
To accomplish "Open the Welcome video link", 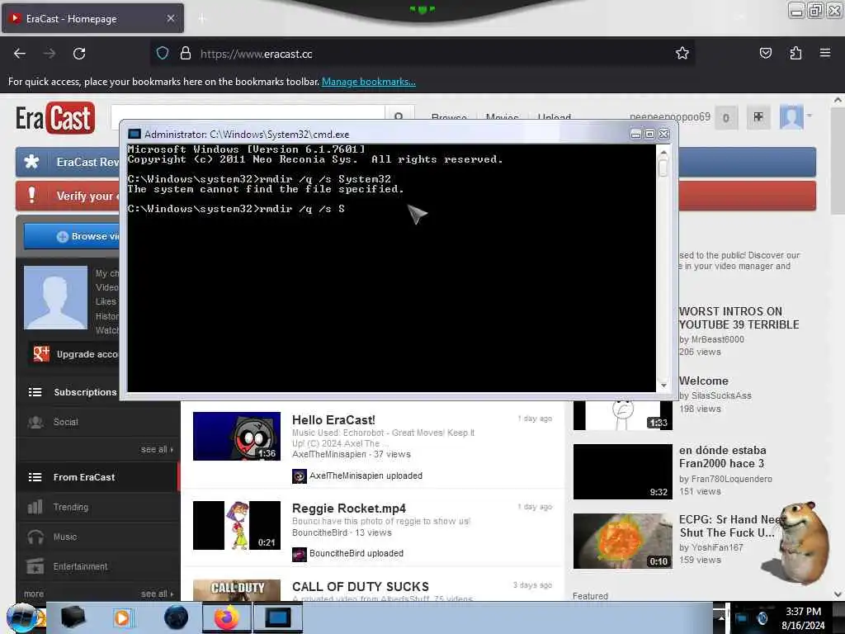I will click(703, 381).
